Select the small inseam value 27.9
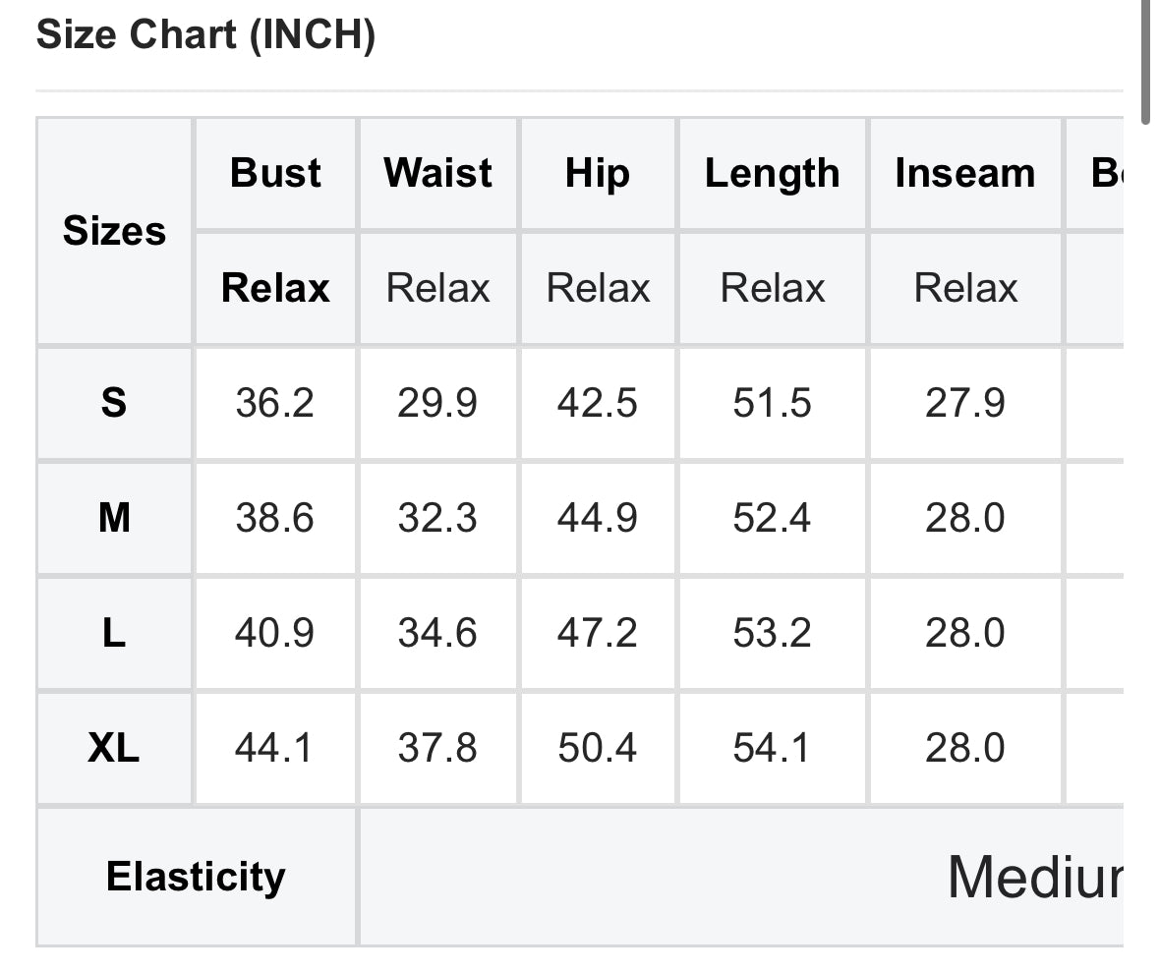Screen dimensions: 1159x972 coord(964,402)
